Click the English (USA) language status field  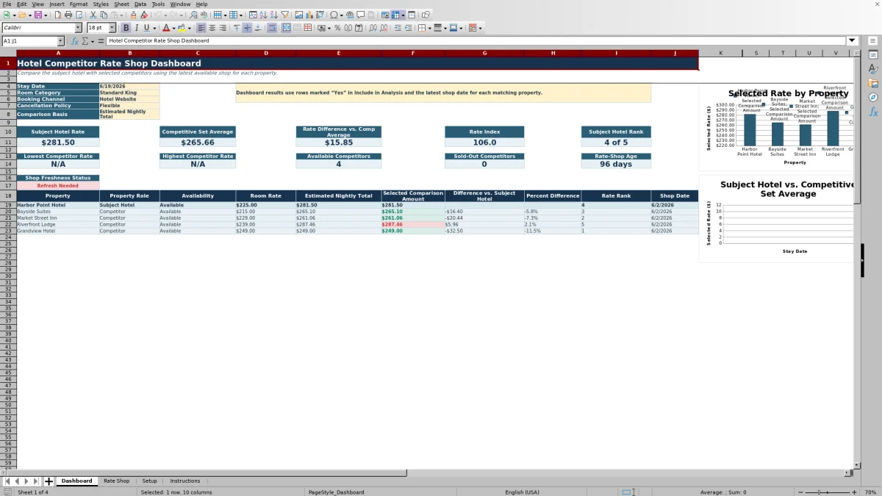click(x=522, y=492)
